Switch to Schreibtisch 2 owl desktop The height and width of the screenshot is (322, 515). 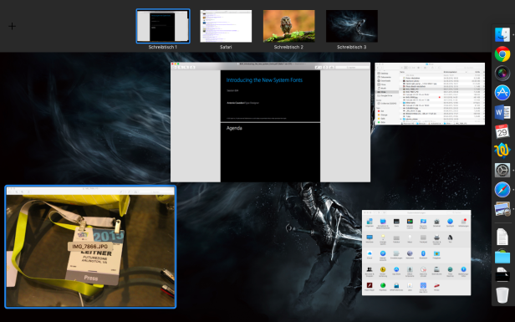288,26
